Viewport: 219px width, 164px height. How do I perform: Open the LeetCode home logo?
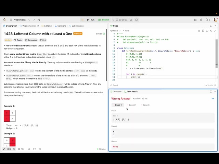click(x=4, y=20)
